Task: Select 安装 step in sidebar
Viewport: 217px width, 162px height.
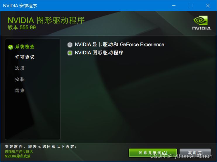Action: [20, 80]
